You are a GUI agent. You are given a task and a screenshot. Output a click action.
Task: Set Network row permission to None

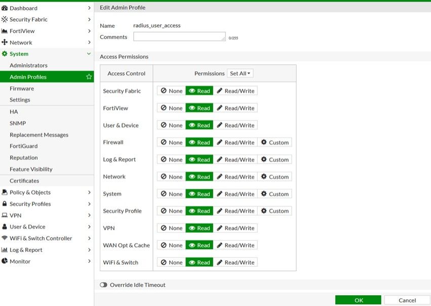coord(172,177)
